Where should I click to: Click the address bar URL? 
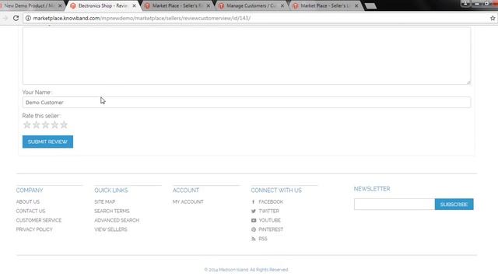[142, 19]
